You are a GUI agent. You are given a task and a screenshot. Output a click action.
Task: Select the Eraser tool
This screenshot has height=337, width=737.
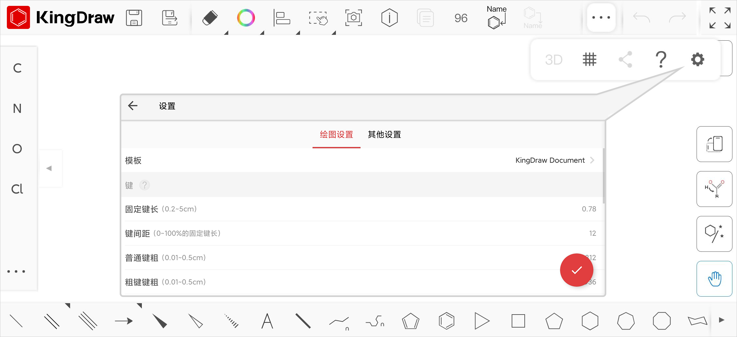click(210, 18)
